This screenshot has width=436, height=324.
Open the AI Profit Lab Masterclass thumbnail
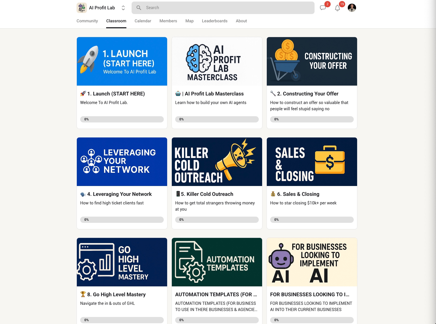[x=217, y=61]
